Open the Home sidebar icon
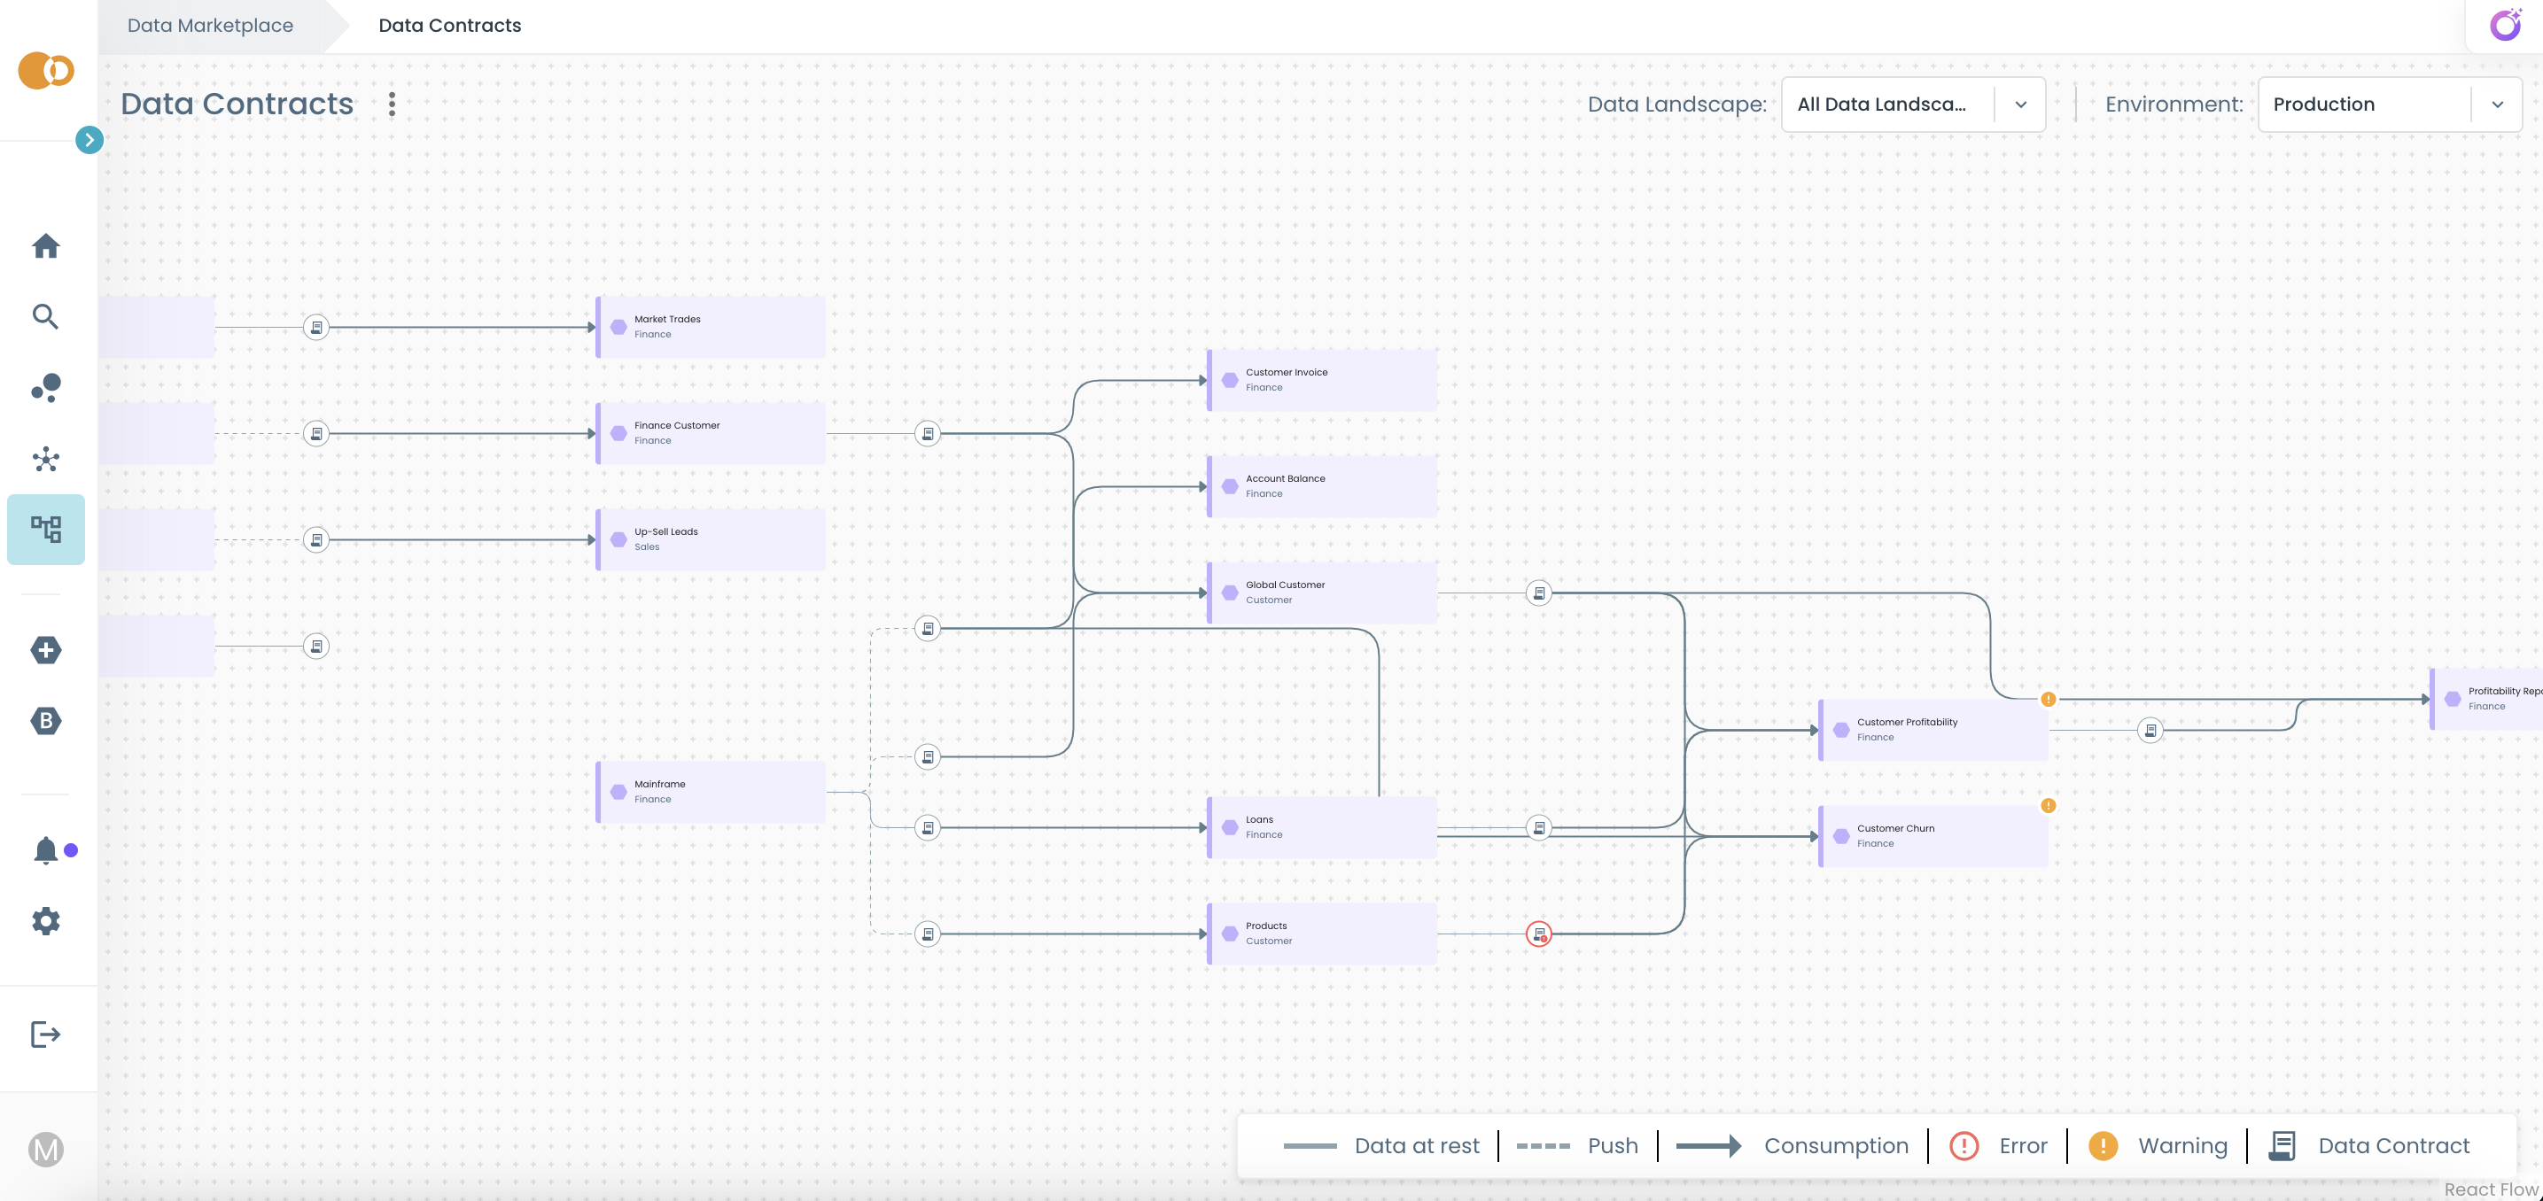The height and width of the screenshot is (1201, 2543). [45, 245]
